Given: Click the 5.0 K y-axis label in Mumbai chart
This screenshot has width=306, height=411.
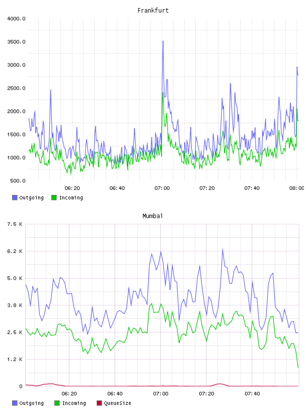Looking at the screenshot, I should (15, 279).
